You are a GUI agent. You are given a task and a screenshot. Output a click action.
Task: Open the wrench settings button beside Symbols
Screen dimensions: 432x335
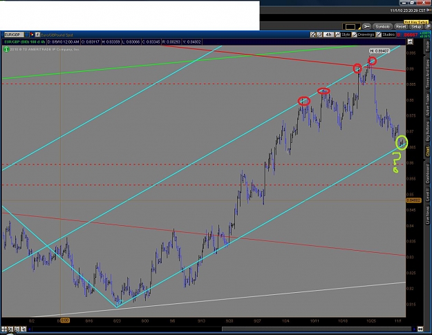coord(366,27)
